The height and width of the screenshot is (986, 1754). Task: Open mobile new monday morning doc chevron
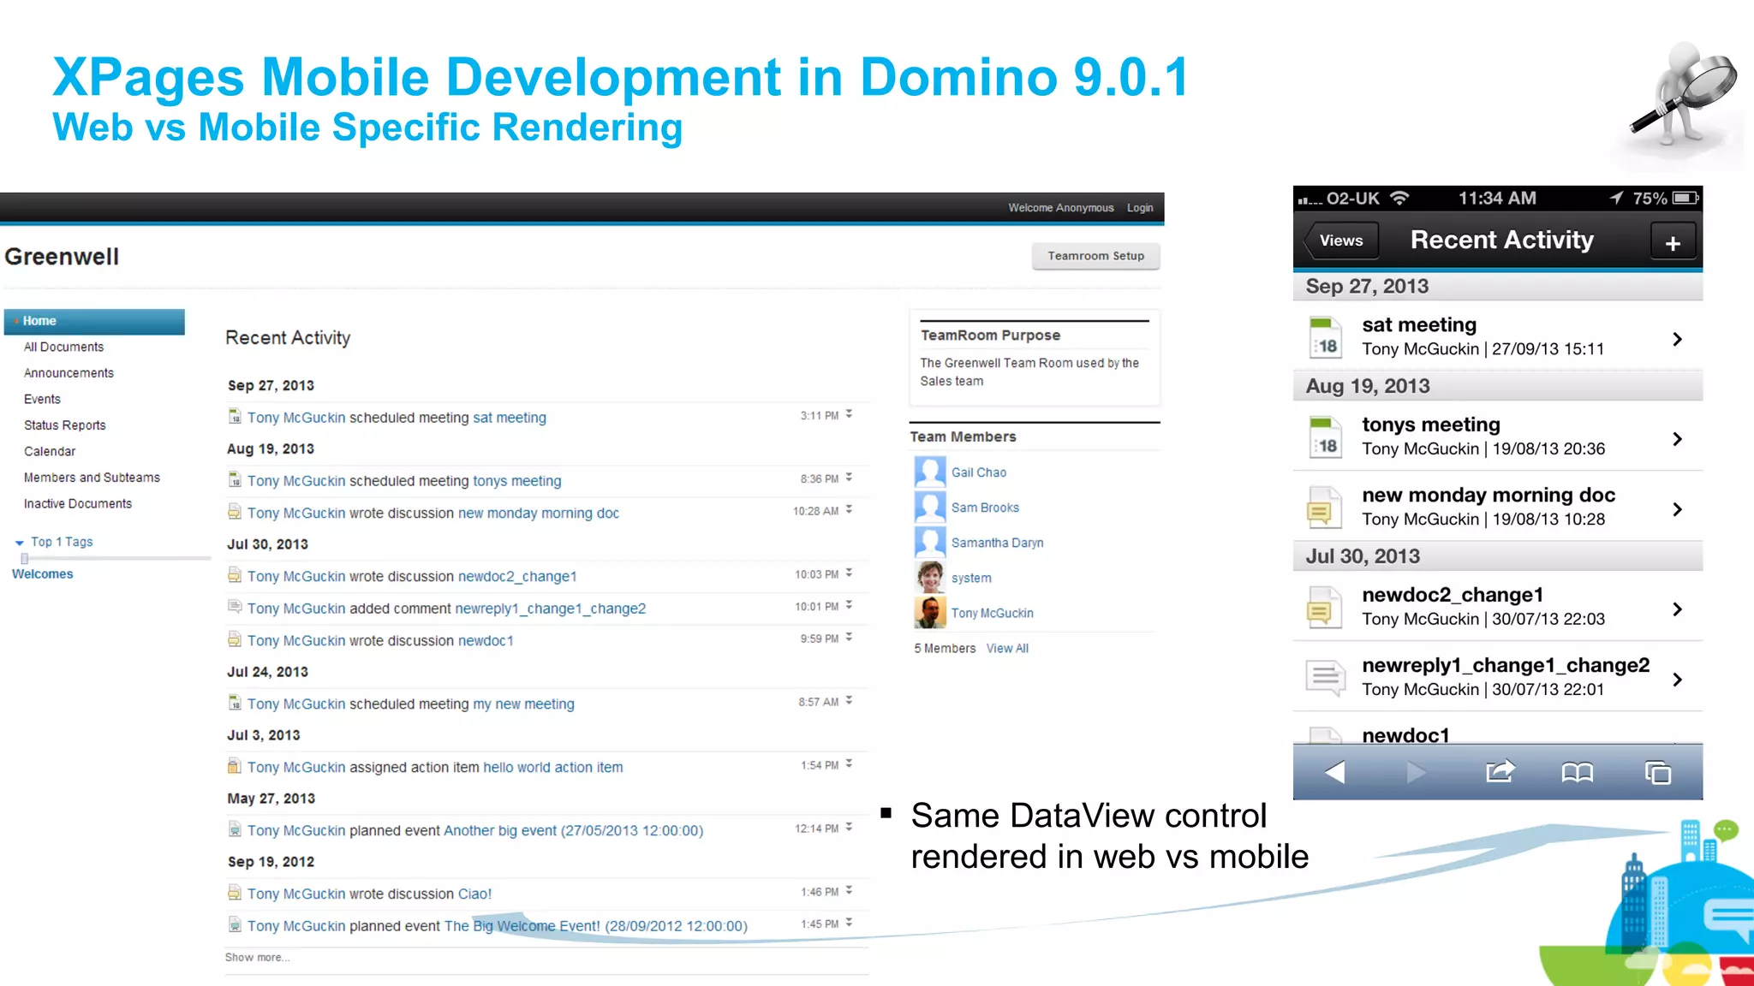[x=1677, y=509]
